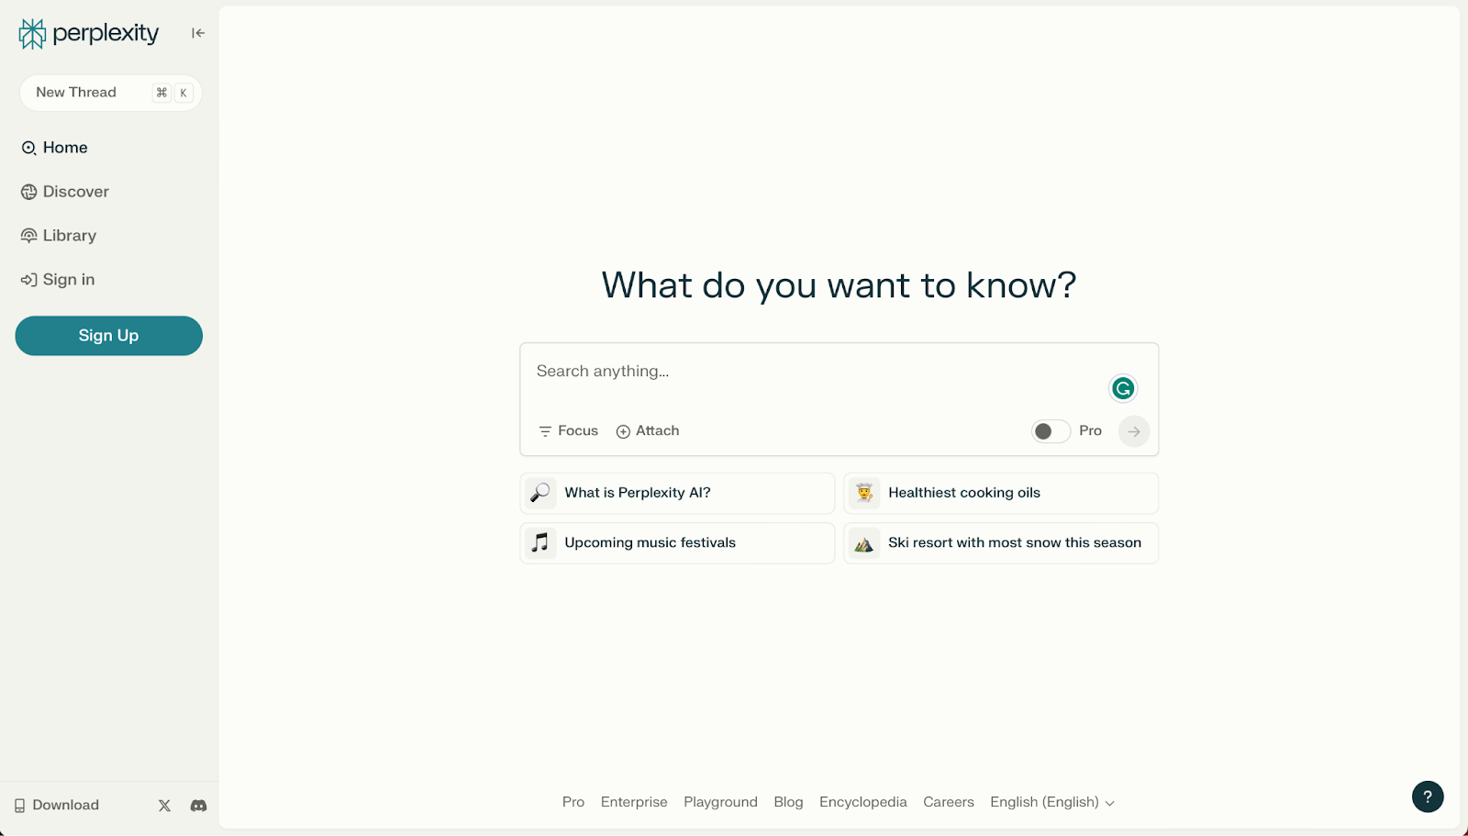1468x836 pixels.
Task: Click the Sign Up button
Action: (x=108, y=336)
